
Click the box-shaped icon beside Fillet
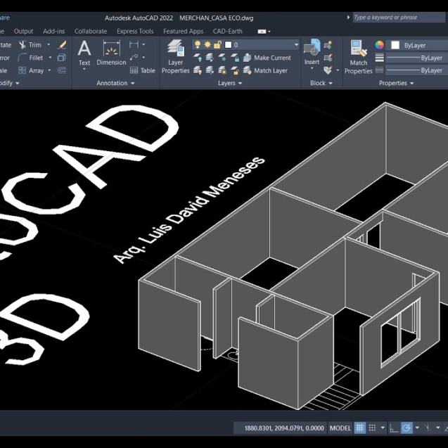click(x=62, y=58)
